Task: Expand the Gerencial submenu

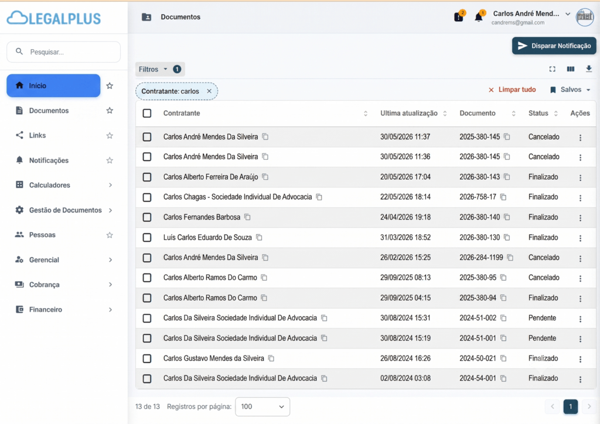Action: tap(110, 260)
